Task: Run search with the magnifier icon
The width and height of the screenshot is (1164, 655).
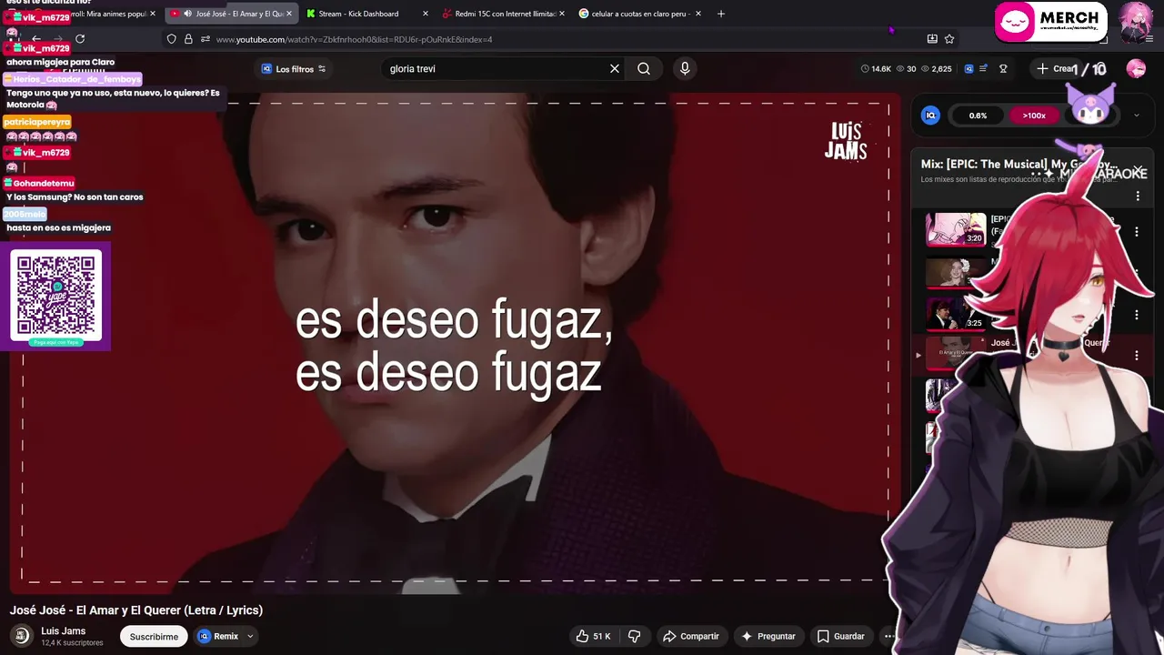Action: click(x=644, y=68)
